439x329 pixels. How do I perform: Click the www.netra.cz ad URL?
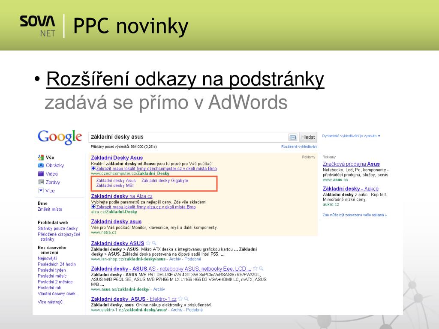pos(104,233)
